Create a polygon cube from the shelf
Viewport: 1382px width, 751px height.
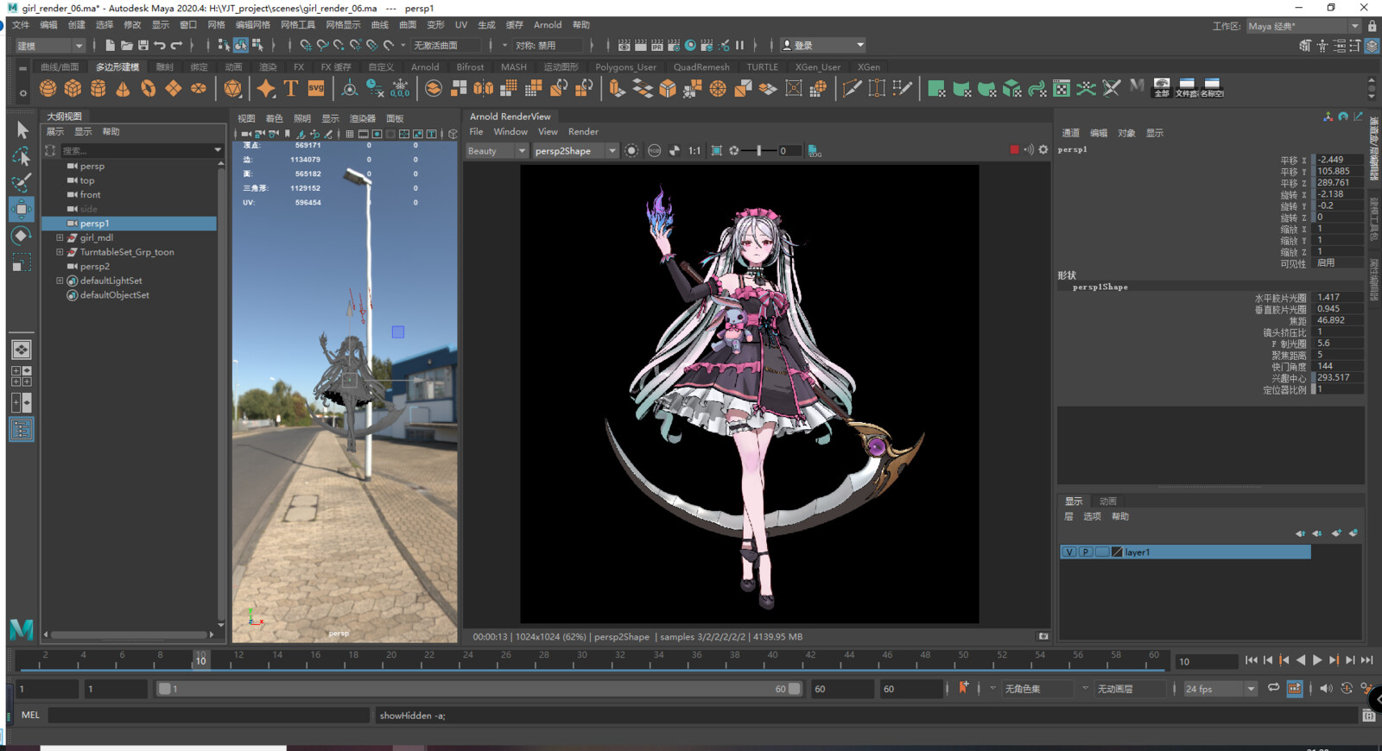point(73,88)
